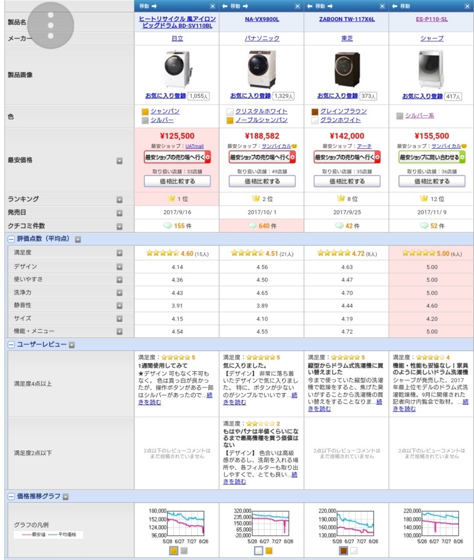Image resolution: width=474 pixels, height=560 pixels.
Task: Move Hitachi column right with arrow
Action: pos(154,6)
